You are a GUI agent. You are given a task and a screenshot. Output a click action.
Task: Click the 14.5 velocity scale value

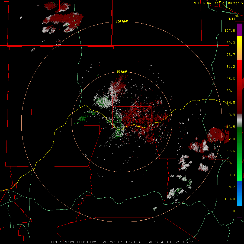(231, 103)
